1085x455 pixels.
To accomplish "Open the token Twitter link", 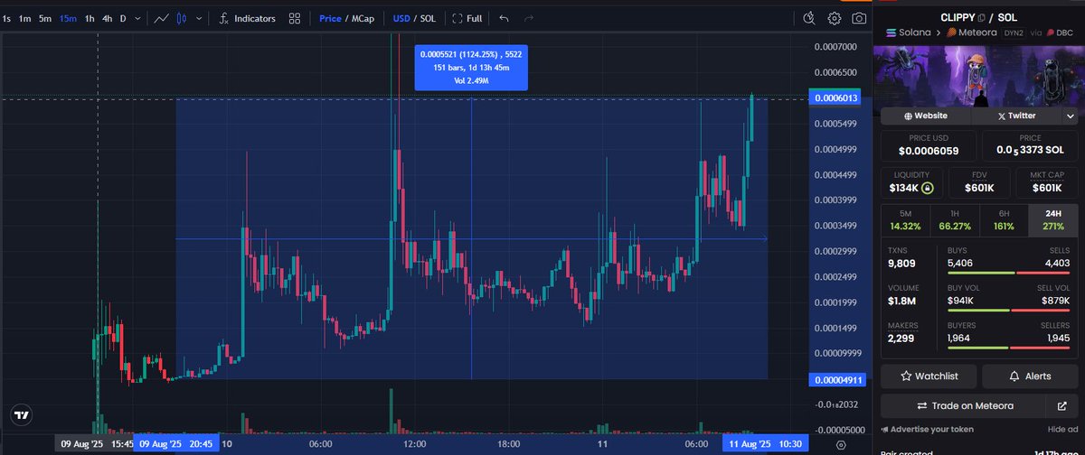I will coord(1016,116).
